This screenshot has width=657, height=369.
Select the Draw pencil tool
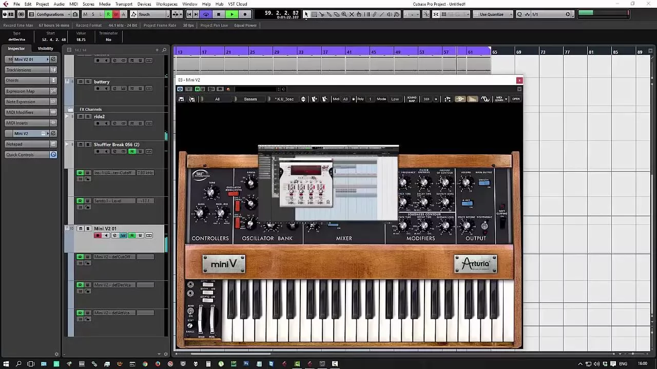click(374, 14)
